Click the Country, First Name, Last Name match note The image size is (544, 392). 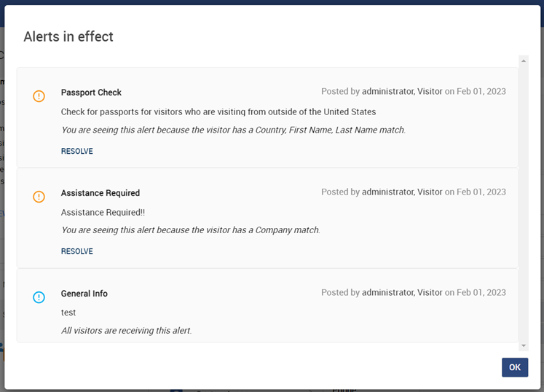pyautogui.click(x=233, y=130)
